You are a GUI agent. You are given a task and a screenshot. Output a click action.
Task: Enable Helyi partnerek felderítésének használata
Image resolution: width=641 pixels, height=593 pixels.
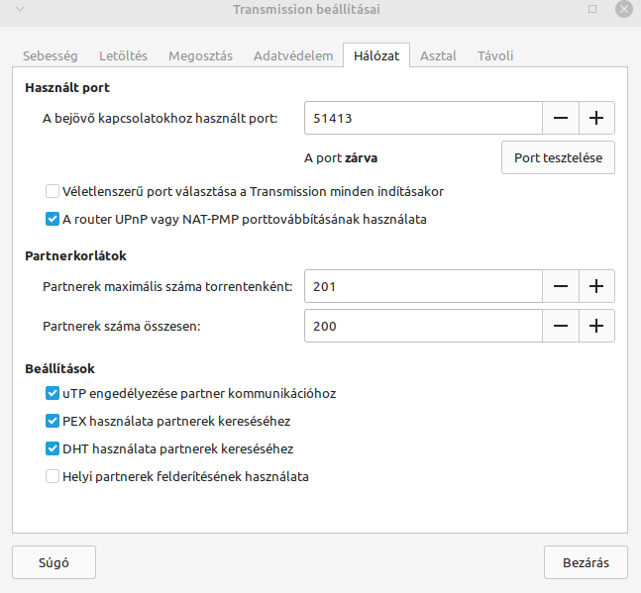53,476
